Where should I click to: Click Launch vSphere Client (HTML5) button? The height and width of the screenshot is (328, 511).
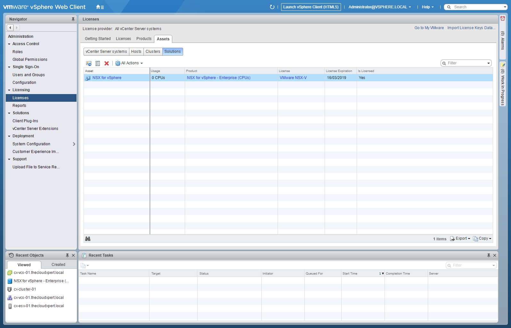click(311, 7)
